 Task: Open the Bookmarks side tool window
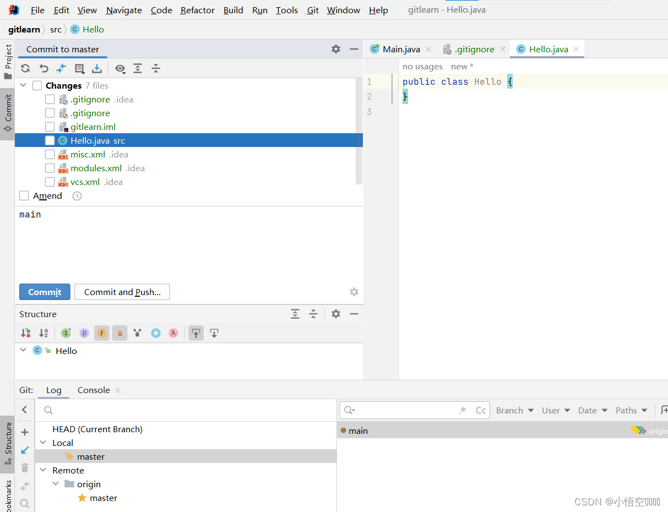pyautogui.click(x=8, y=495)
